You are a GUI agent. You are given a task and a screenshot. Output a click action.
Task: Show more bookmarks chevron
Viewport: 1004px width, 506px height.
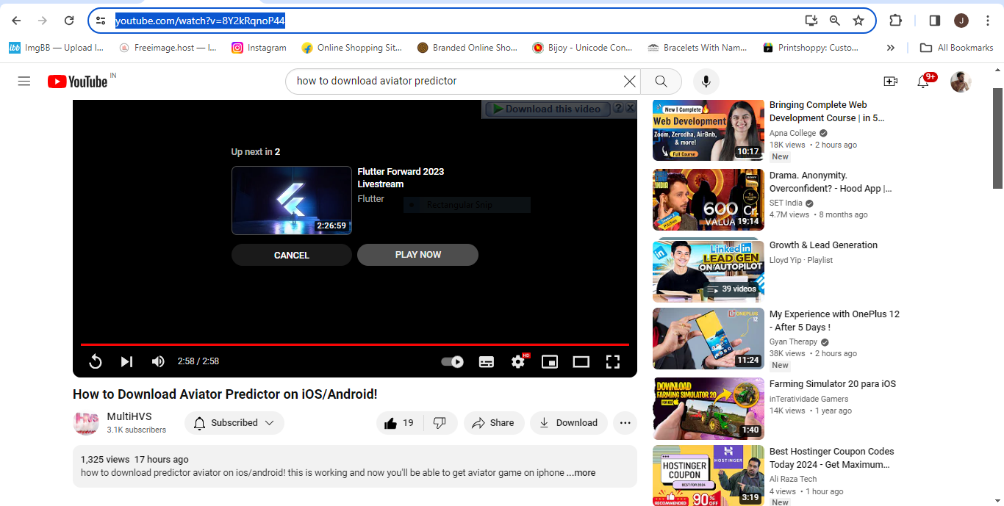(x=891, y=48)
